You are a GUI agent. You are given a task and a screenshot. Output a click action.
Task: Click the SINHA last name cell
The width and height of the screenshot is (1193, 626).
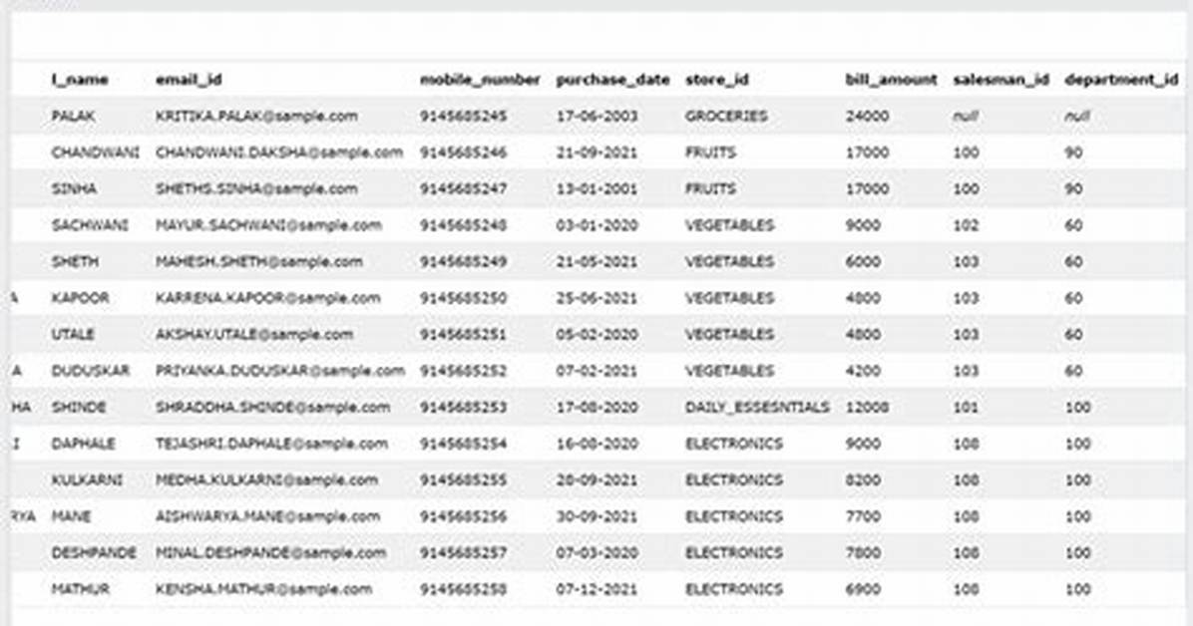click(x=74, y=189)
